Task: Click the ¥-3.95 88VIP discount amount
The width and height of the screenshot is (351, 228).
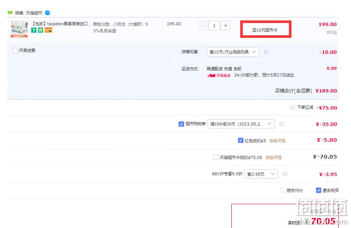Action: tap(328, 175)
